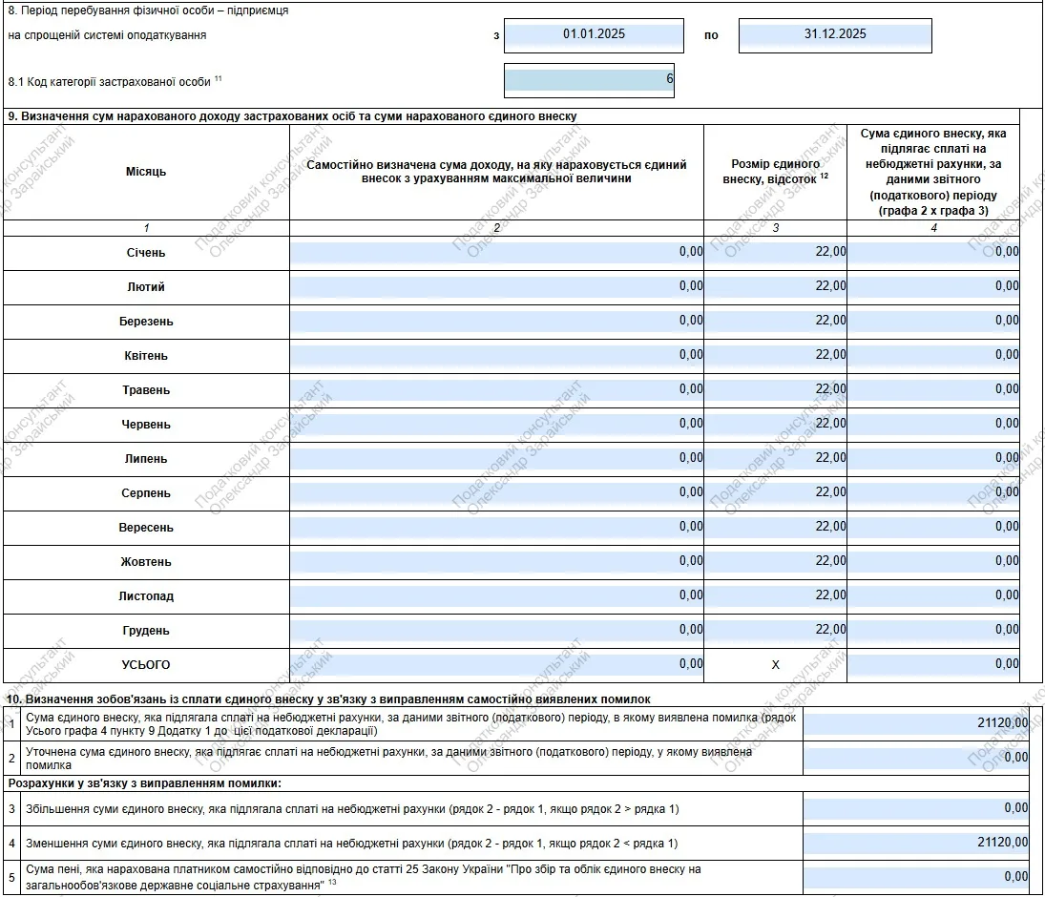Click the contribution rate field for Серпень
This screenshot has height=897, width=1045.
coord(775,493)
